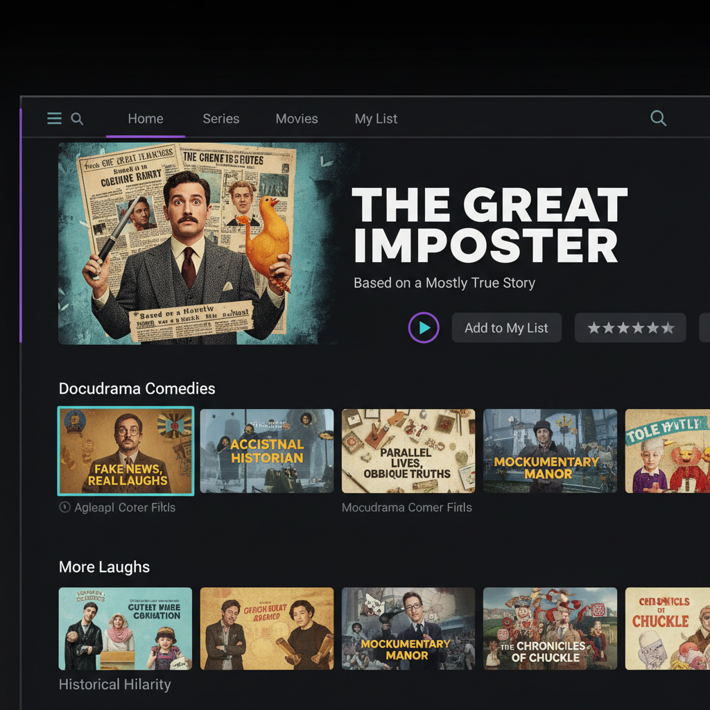Open Mockumentary Manor in Docudrama Comedies row
Viewport: 710px width, 710px height.
[550, 451]
